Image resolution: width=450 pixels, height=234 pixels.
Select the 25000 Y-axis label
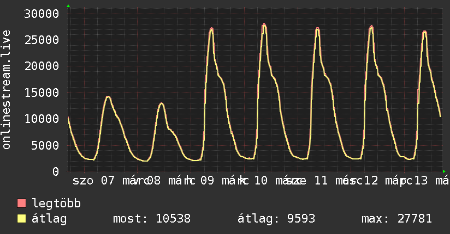pos(42,40)
